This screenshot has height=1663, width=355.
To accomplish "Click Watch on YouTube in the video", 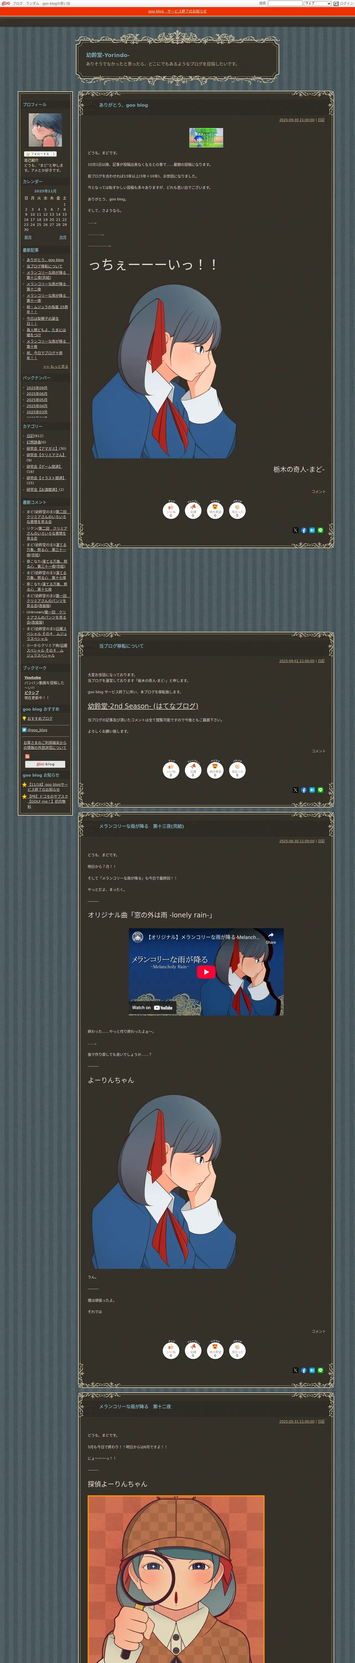I will pyautogui.click(x=152, y=1007).
